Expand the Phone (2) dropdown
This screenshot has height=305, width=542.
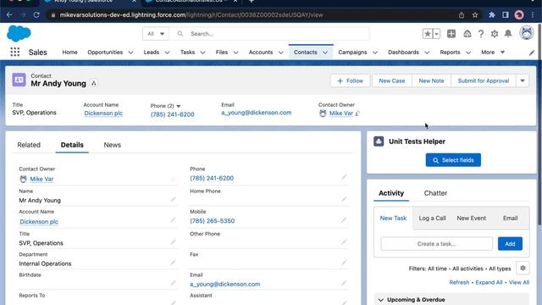[179, 106]
